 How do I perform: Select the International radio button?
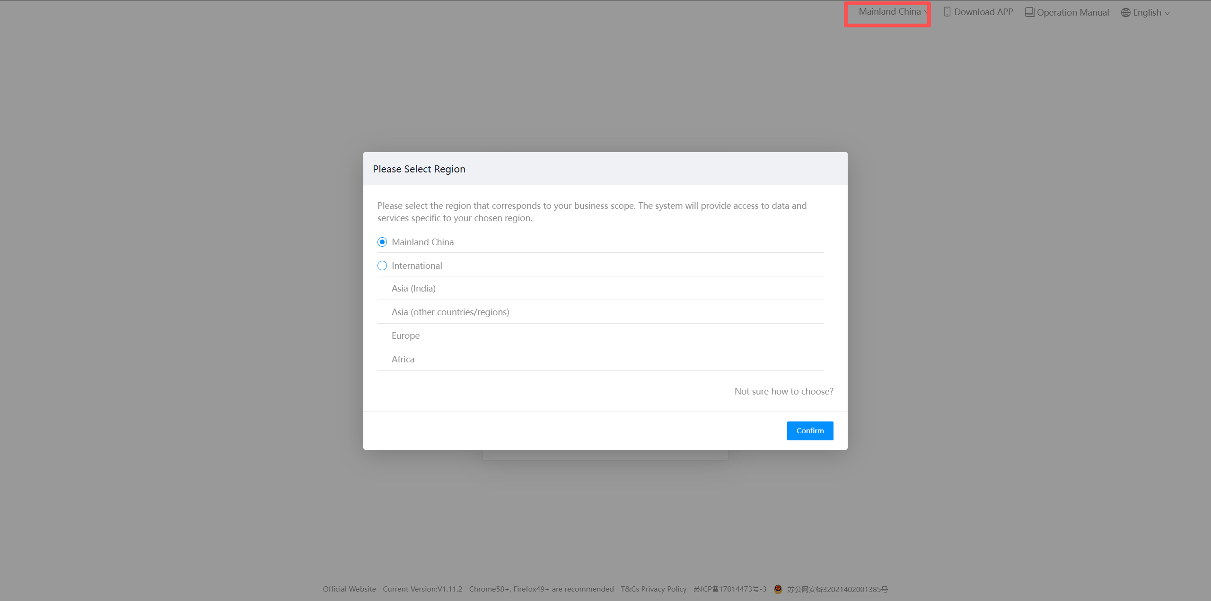382,266
